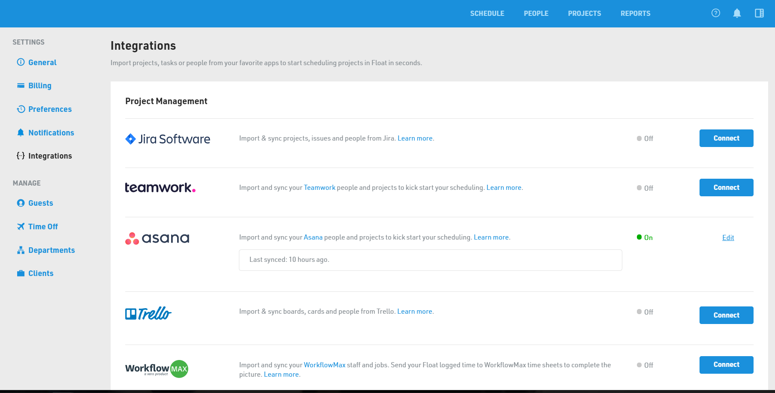Select Integrations in the sidebar

click(50, 156)
